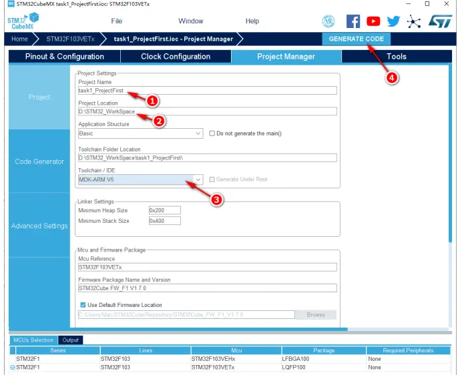The image size is (458, 375).
Task: Open the Application Structure dropdown
Action: pos(141,133)
